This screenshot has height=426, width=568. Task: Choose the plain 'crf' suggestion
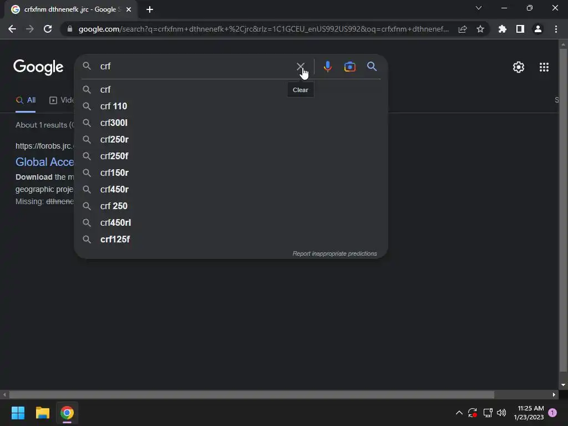tap(231, 89)
